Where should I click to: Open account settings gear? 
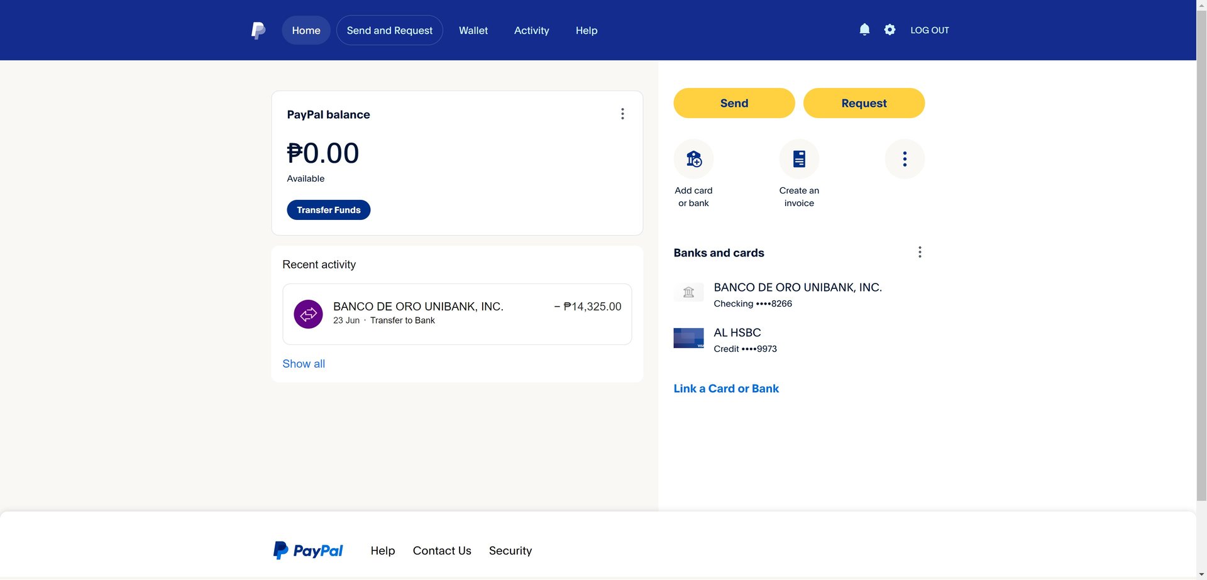pyautogui.click(x=890, y=30)
